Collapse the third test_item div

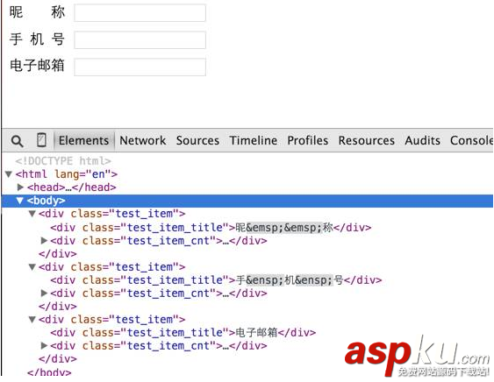point(32,320)
